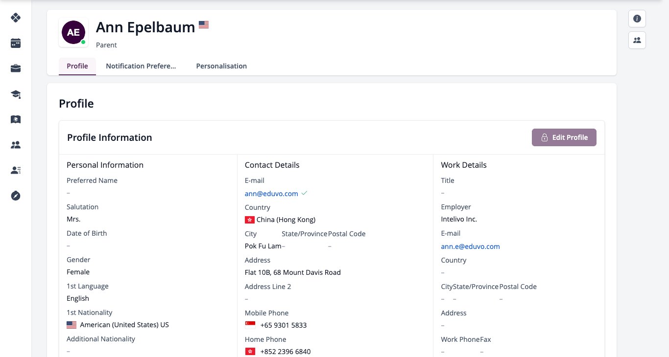Click the mobile phone number +65 9301 5833
The width and height of the screenshot is (669, 357).
pyautogui.click(x=284, y=325)
